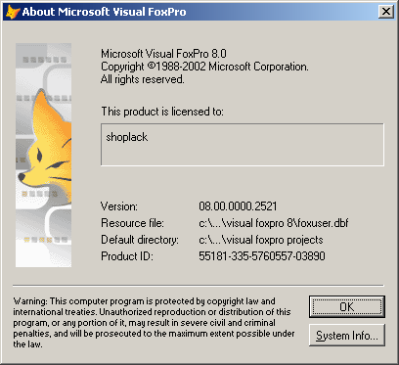The image size is (399, 365).
Task: Click the default directory path value
Action: coord(261,240)
